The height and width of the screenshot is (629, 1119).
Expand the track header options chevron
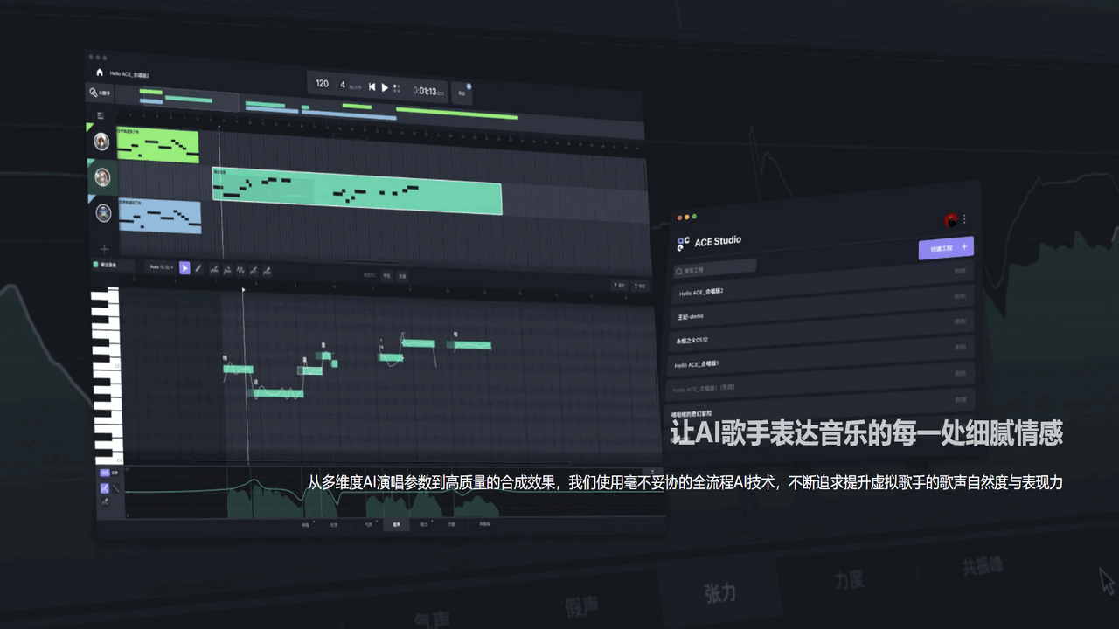click(x=100, y=115)
